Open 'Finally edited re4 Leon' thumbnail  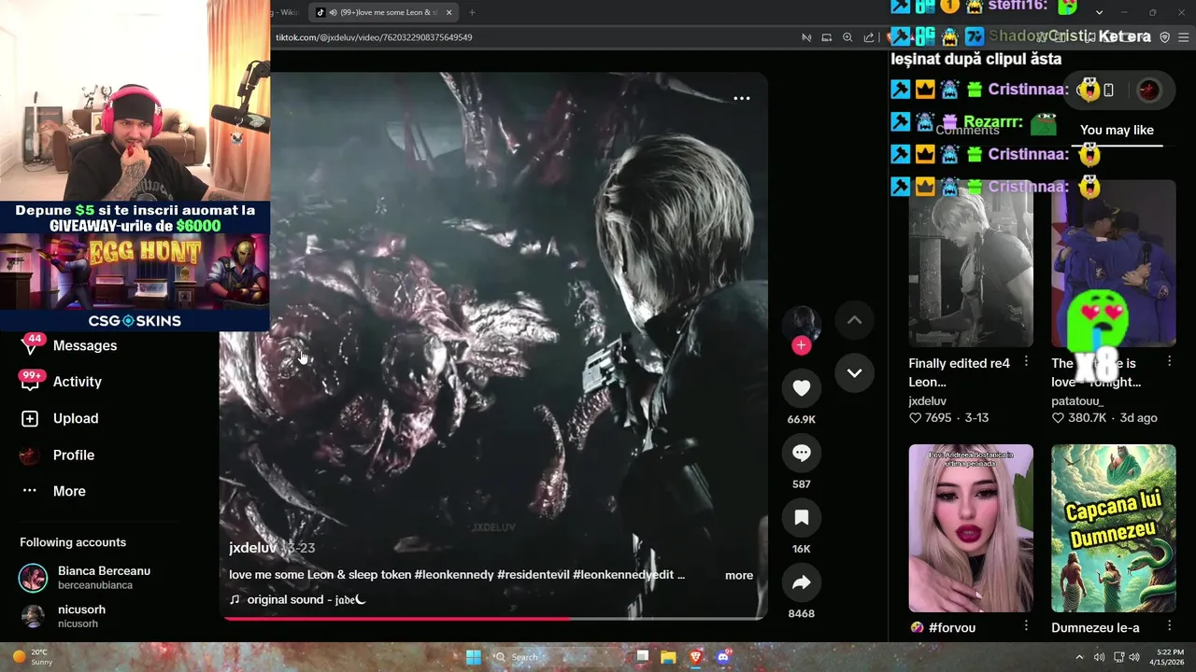point(971,263)
